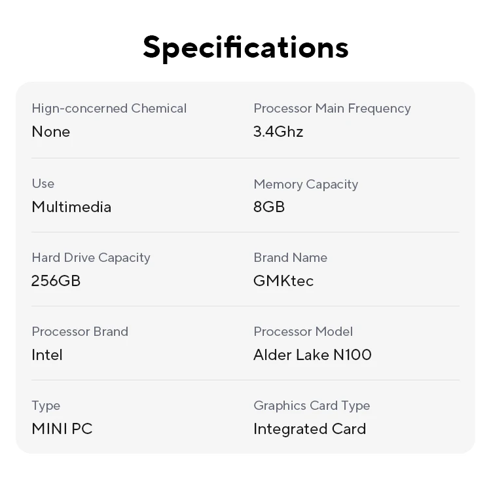Click the Brand Name label
491x491 pixels.
(x=290, y=257)
